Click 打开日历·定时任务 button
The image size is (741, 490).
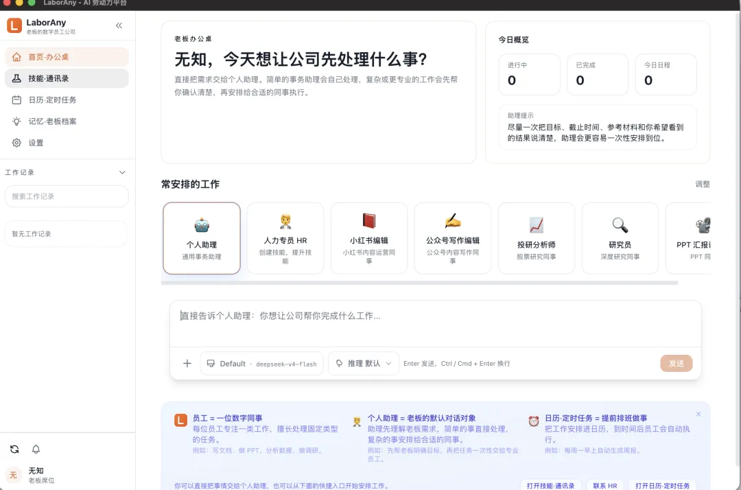(662, 485)
